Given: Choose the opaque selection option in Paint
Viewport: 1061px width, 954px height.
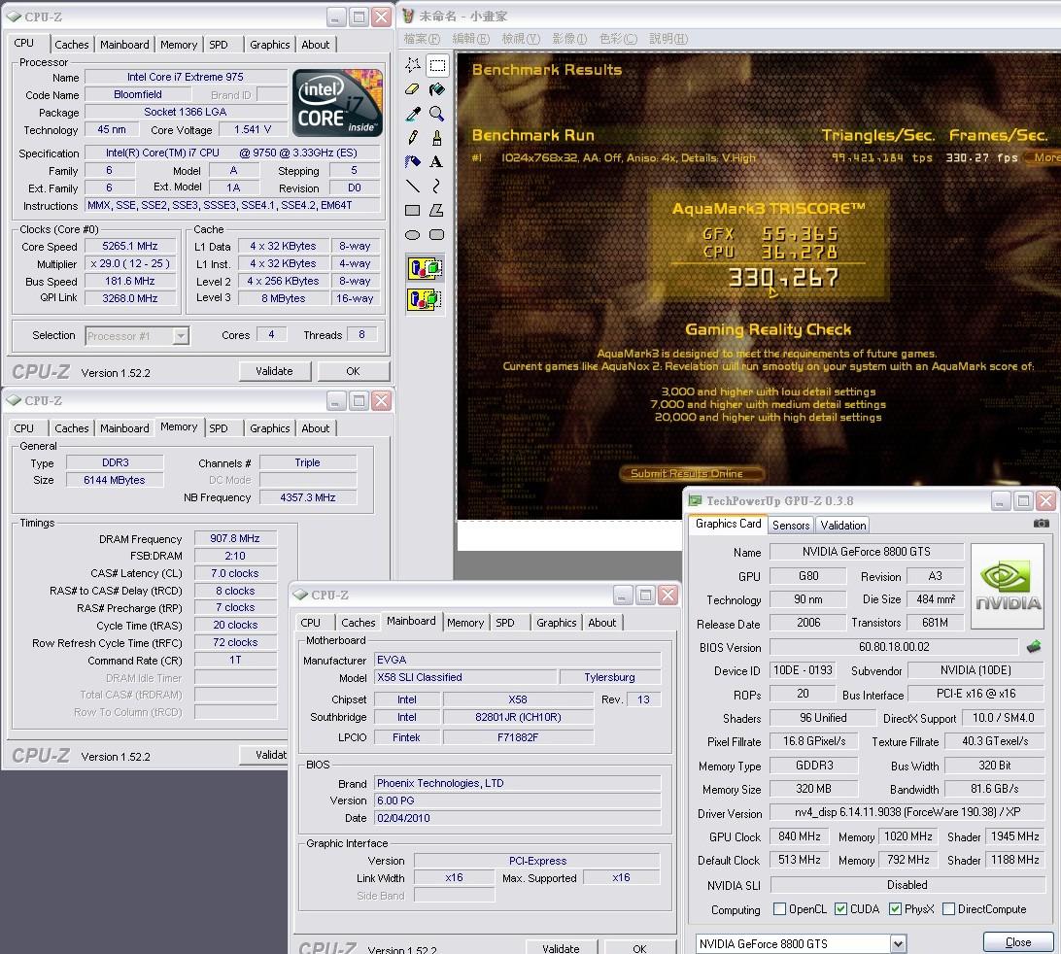Looking at the screenshot, I should (x=425, y=268).
